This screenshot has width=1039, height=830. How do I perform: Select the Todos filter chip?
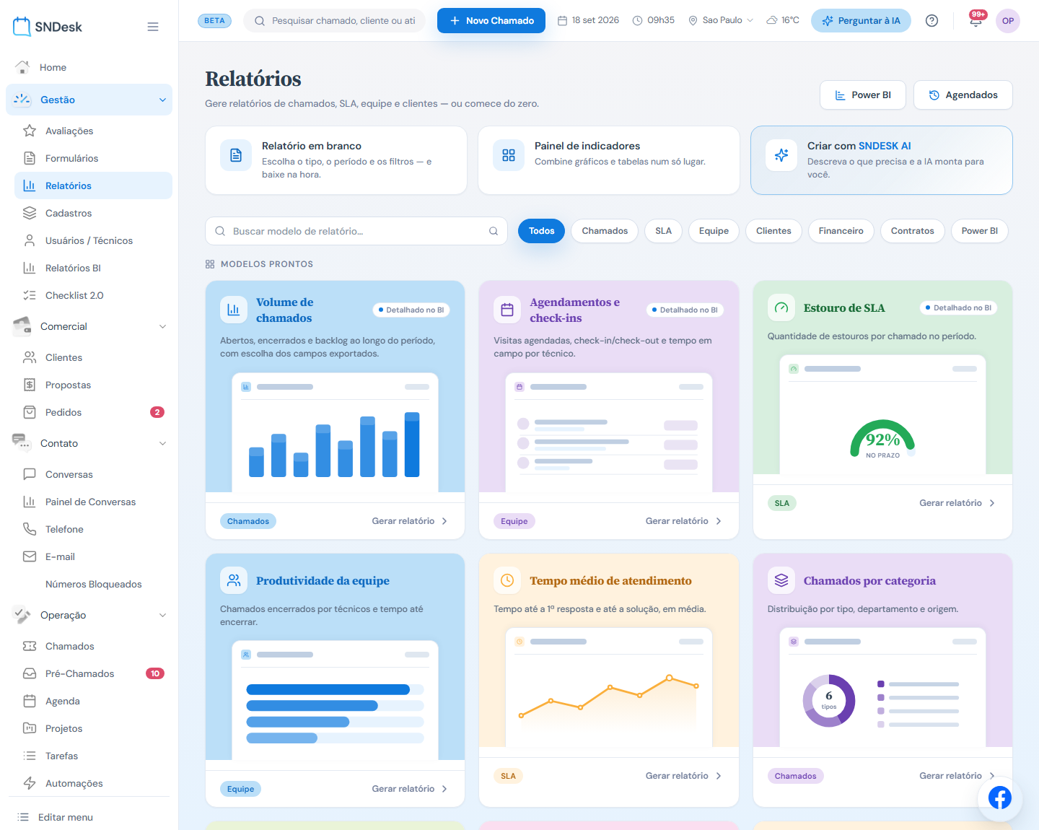tap(541, 231)
